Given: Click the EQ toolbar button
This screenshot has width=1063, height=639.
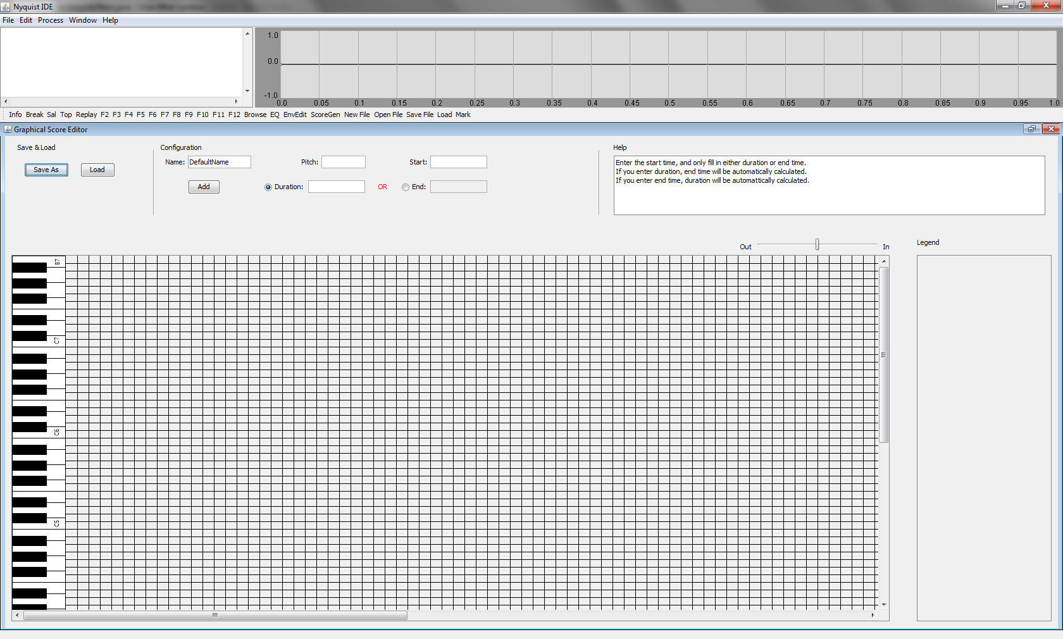Looking at the screenshot, I should [275, 115].
